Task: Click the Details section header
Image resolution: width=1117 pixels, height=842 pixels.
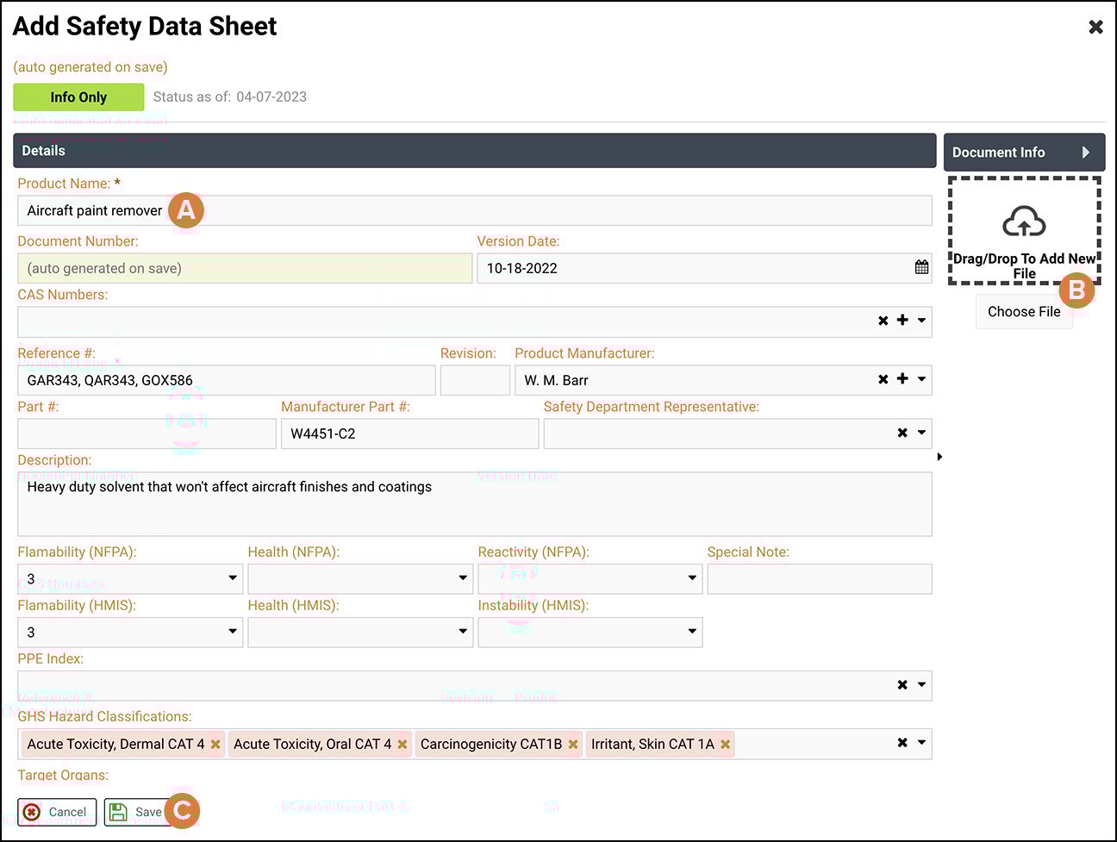Action: (x=43, y=151)
